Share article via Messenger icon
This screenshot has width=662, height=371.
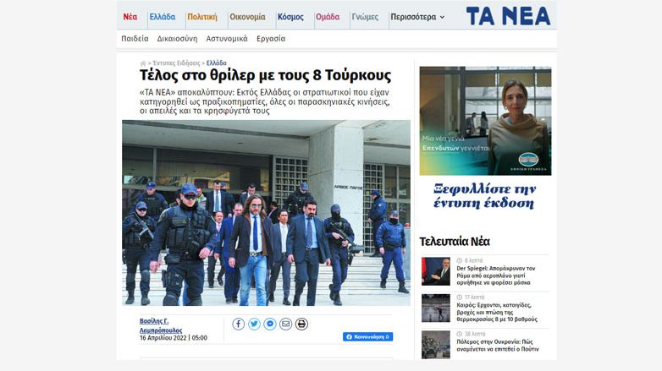270,324
